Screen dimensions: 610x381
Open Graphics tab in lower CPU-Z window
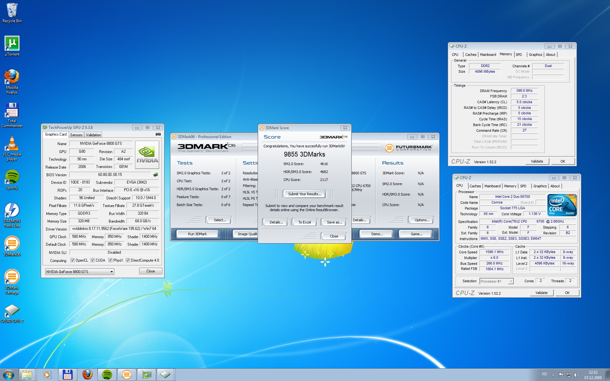tap(540, 186)
